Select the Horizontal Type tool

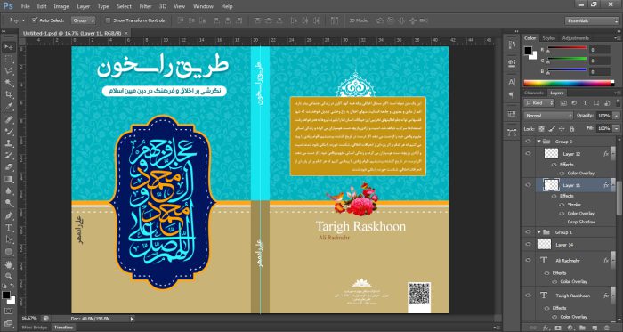click(x=8, y=228)
